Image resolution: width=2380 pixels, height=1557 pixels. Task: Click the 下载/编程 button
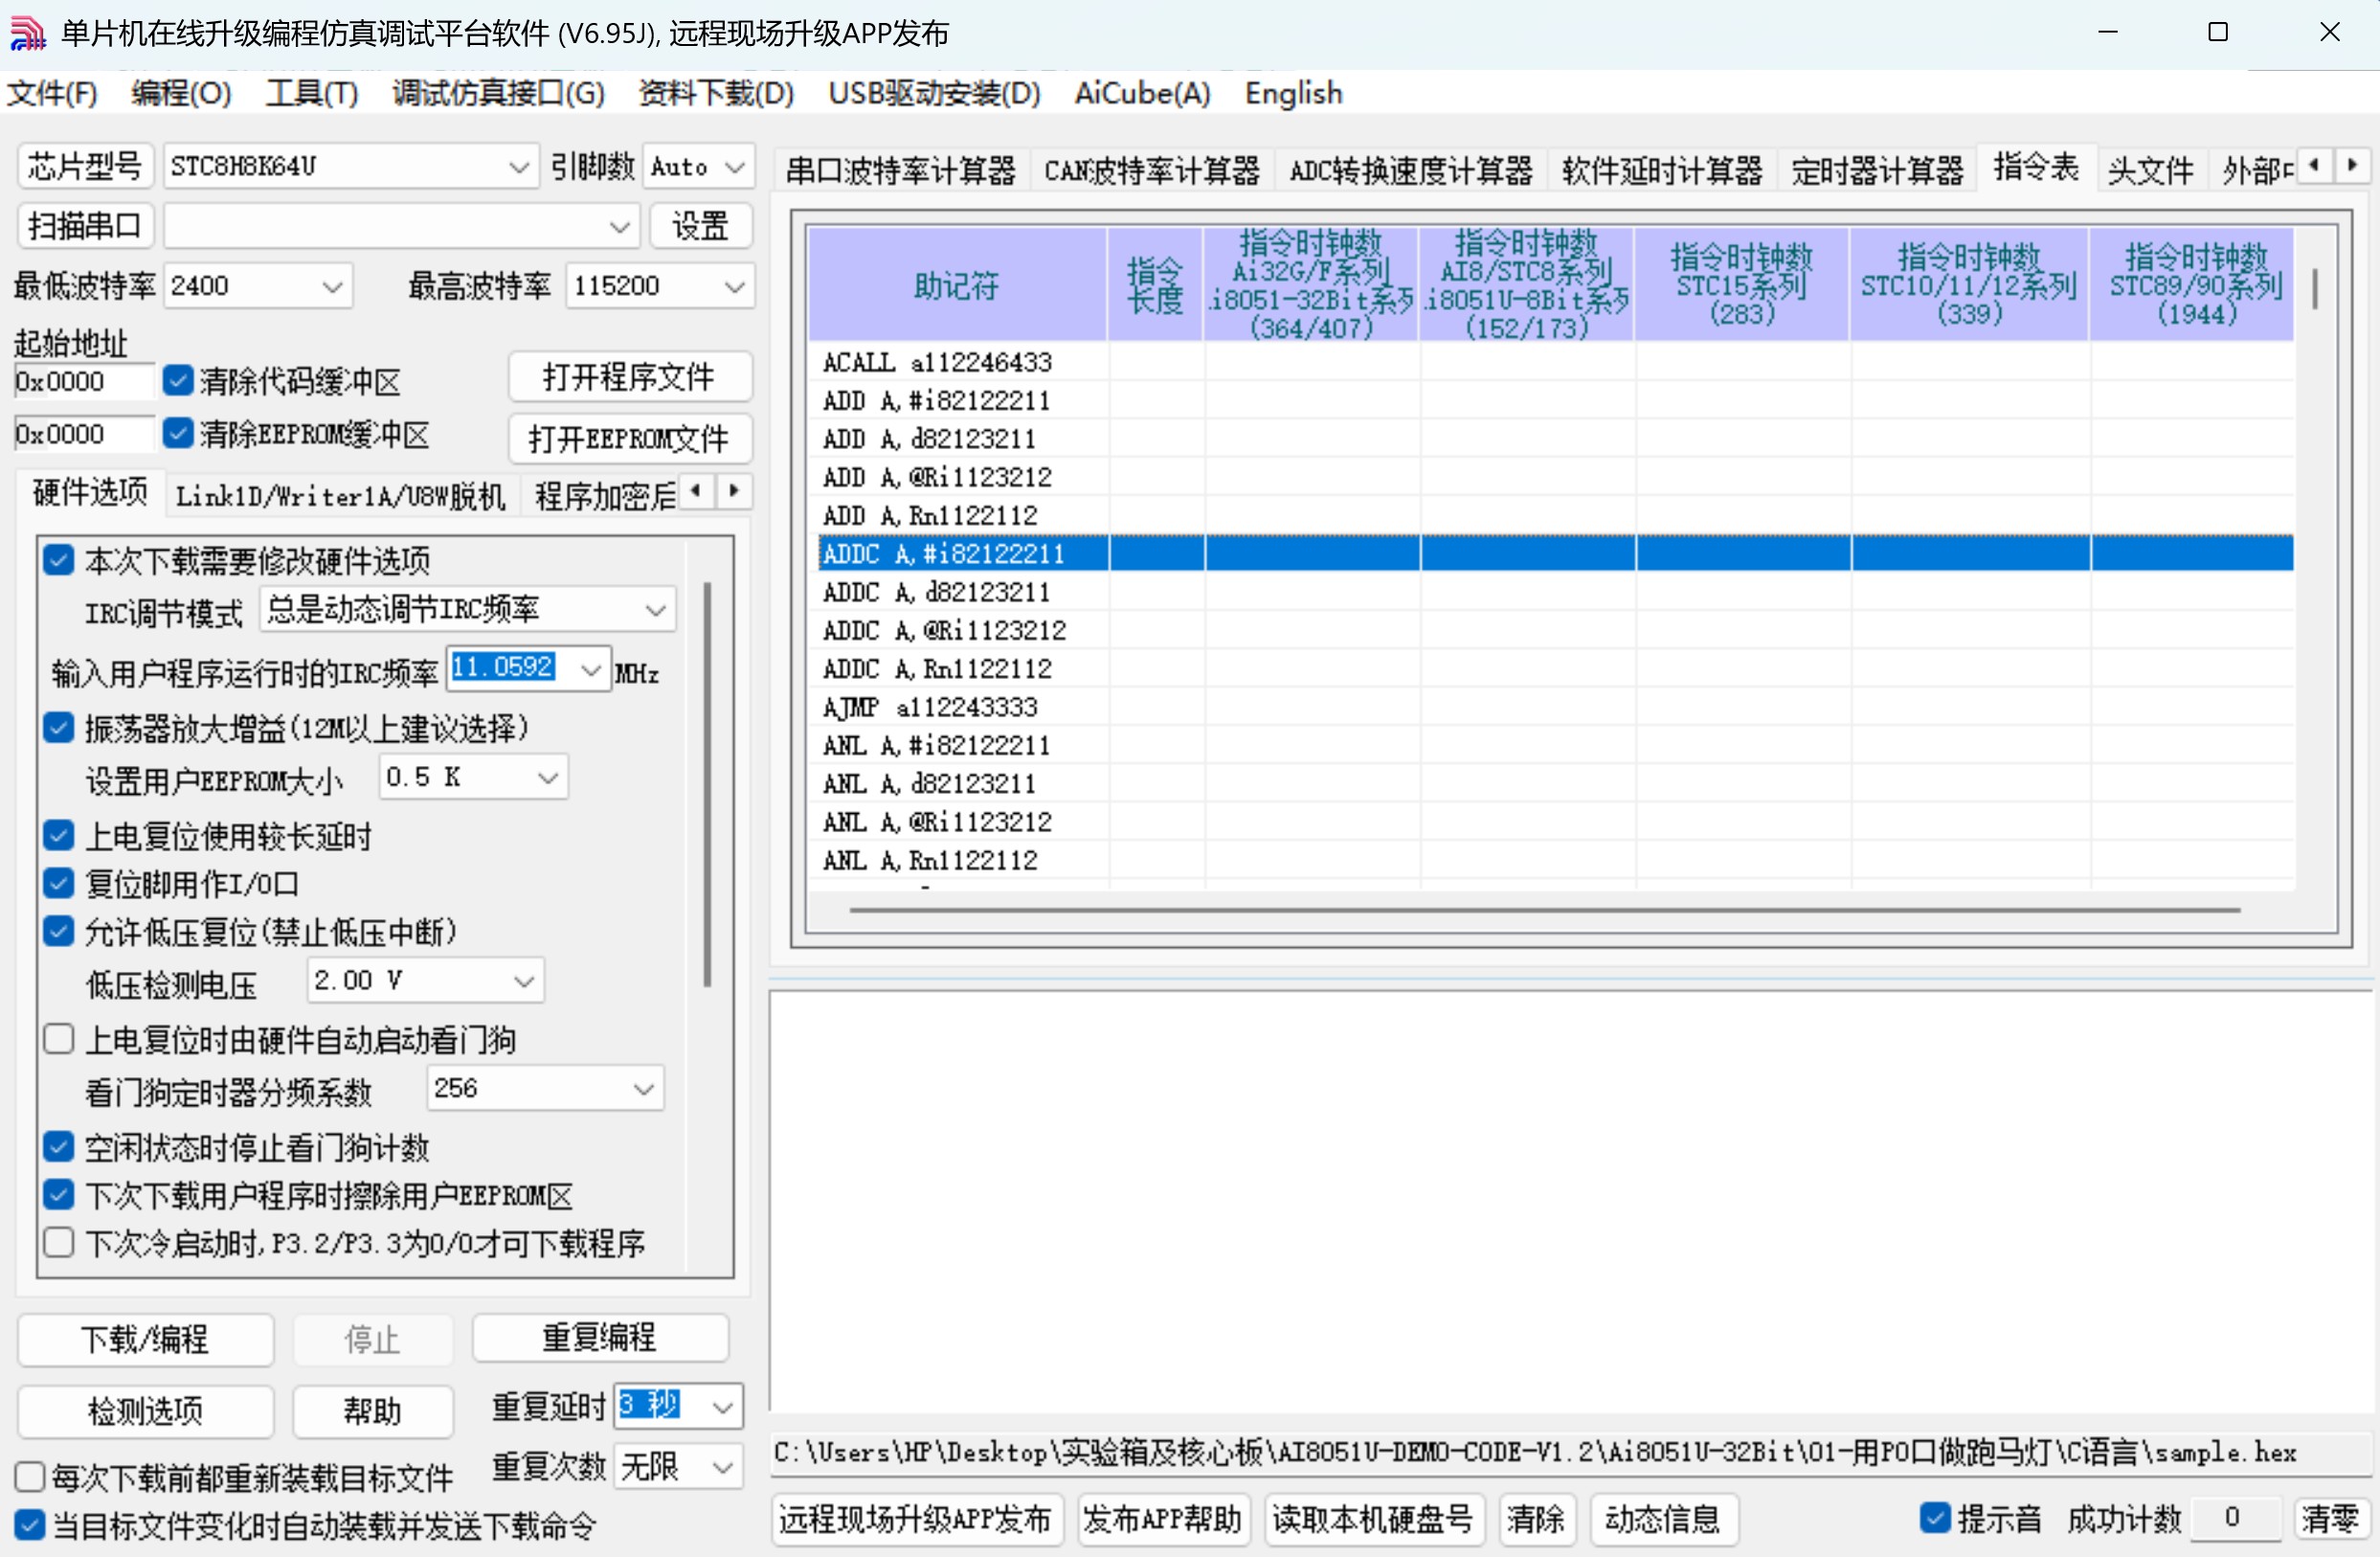(x=145, y=1338)
